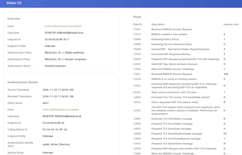Screen dimensions: 242x155
Task: Click the Overview section heading
Action: [x=14, y=18]
